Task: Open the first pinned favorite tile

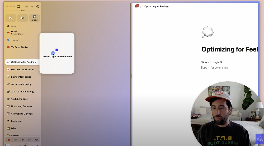Action: click(x=11, y=18)
